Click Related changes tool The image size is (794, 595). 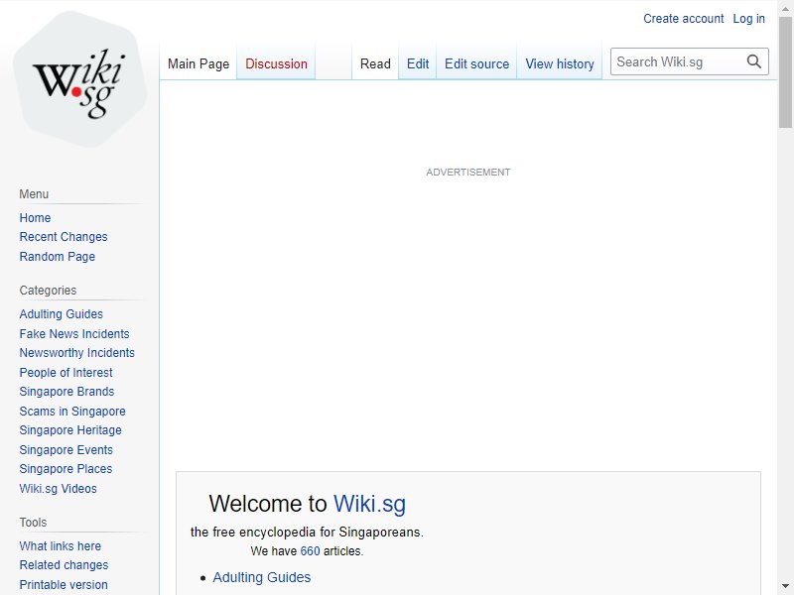click(x=64, y=565)
